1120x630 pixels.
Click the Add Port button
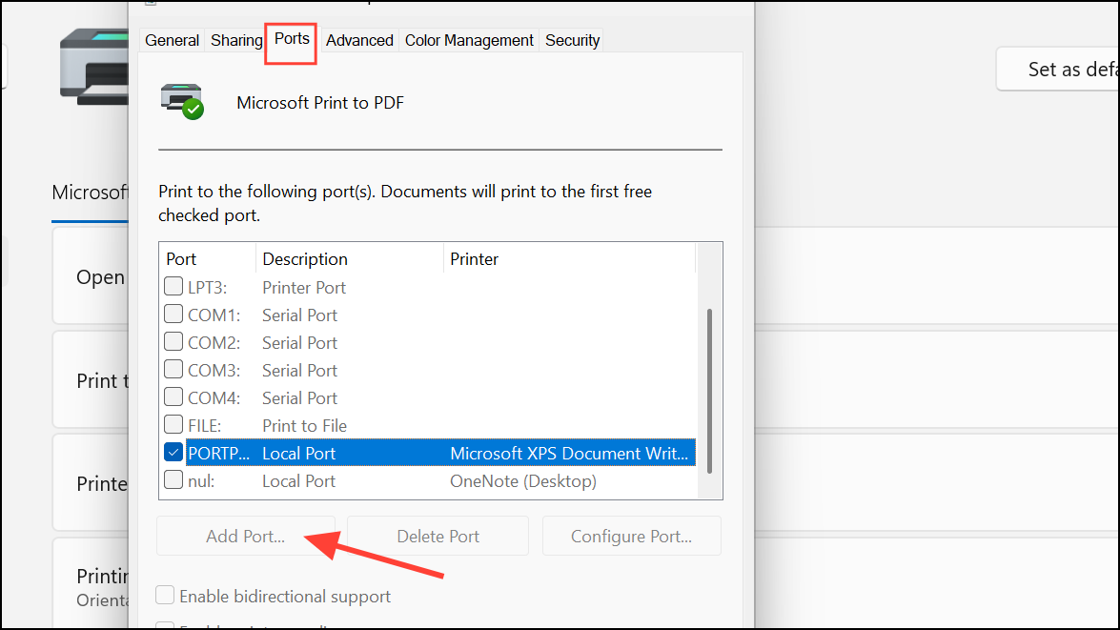245,536
